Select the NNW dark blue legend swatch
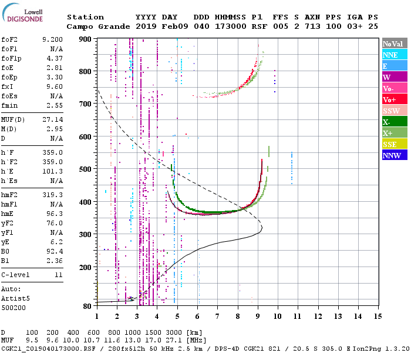 point(395,155)
